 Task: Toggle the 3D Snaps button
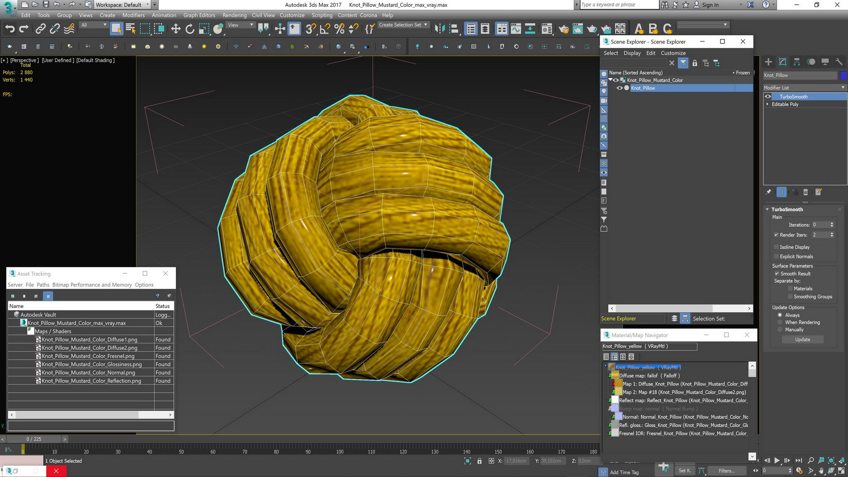point(311,29)
